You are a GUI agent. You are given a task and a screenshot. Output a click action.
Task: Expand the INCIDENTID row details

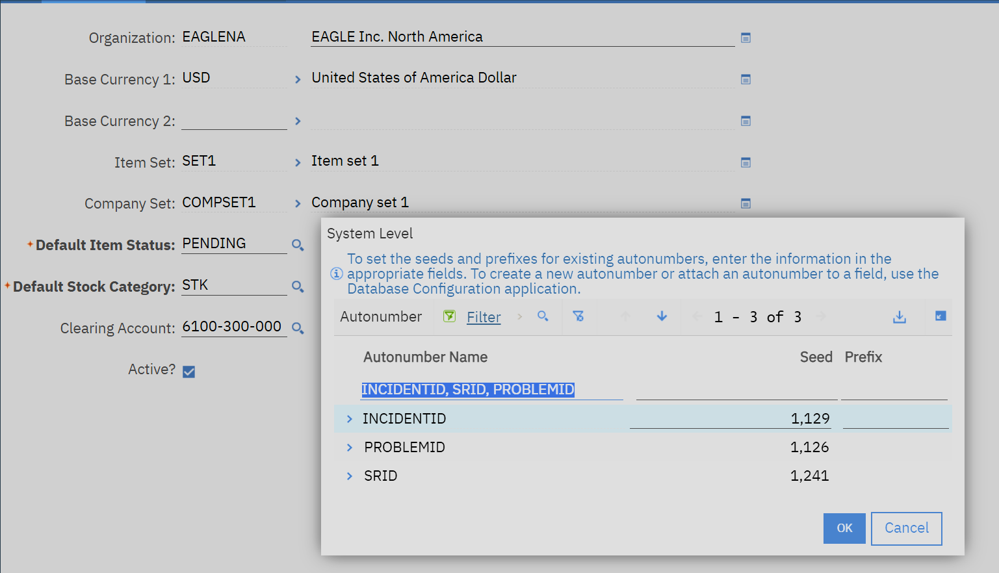point(350,419)
